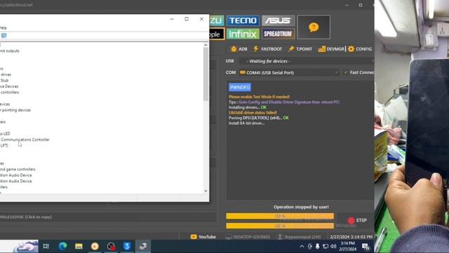The image size is (449, 253).
Task: Click scroll down arrow in Device Manager
Action: click(206, 191)
